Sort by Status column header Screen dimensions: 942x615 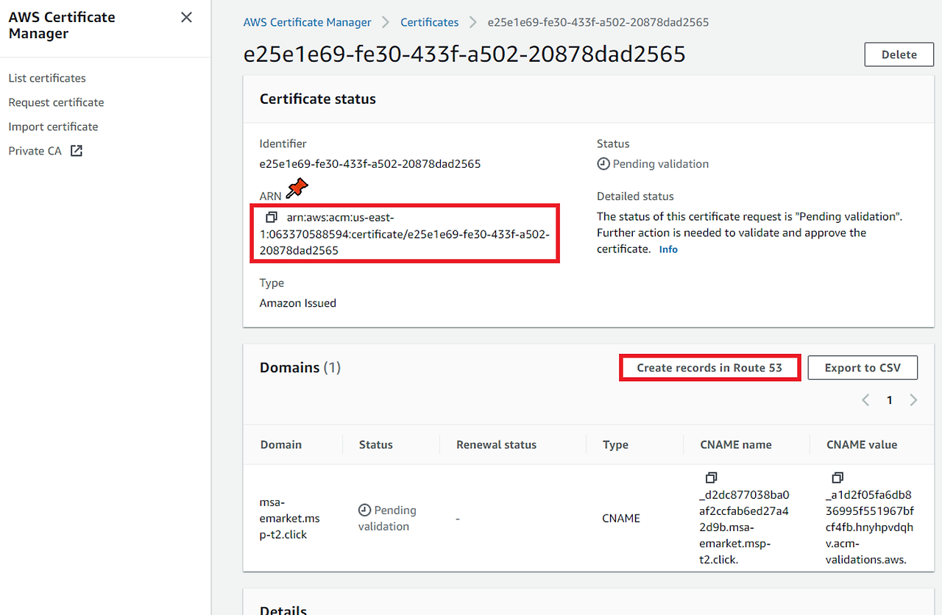375,444
